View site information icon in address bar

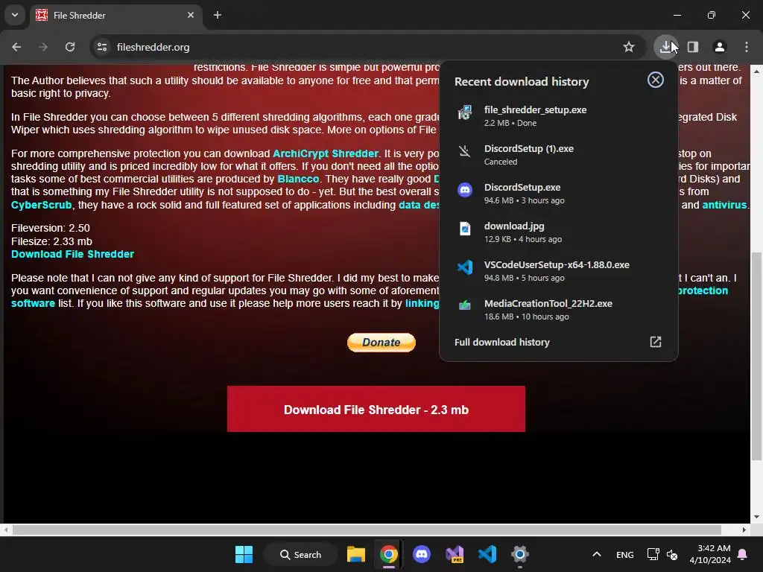point(101,47)
